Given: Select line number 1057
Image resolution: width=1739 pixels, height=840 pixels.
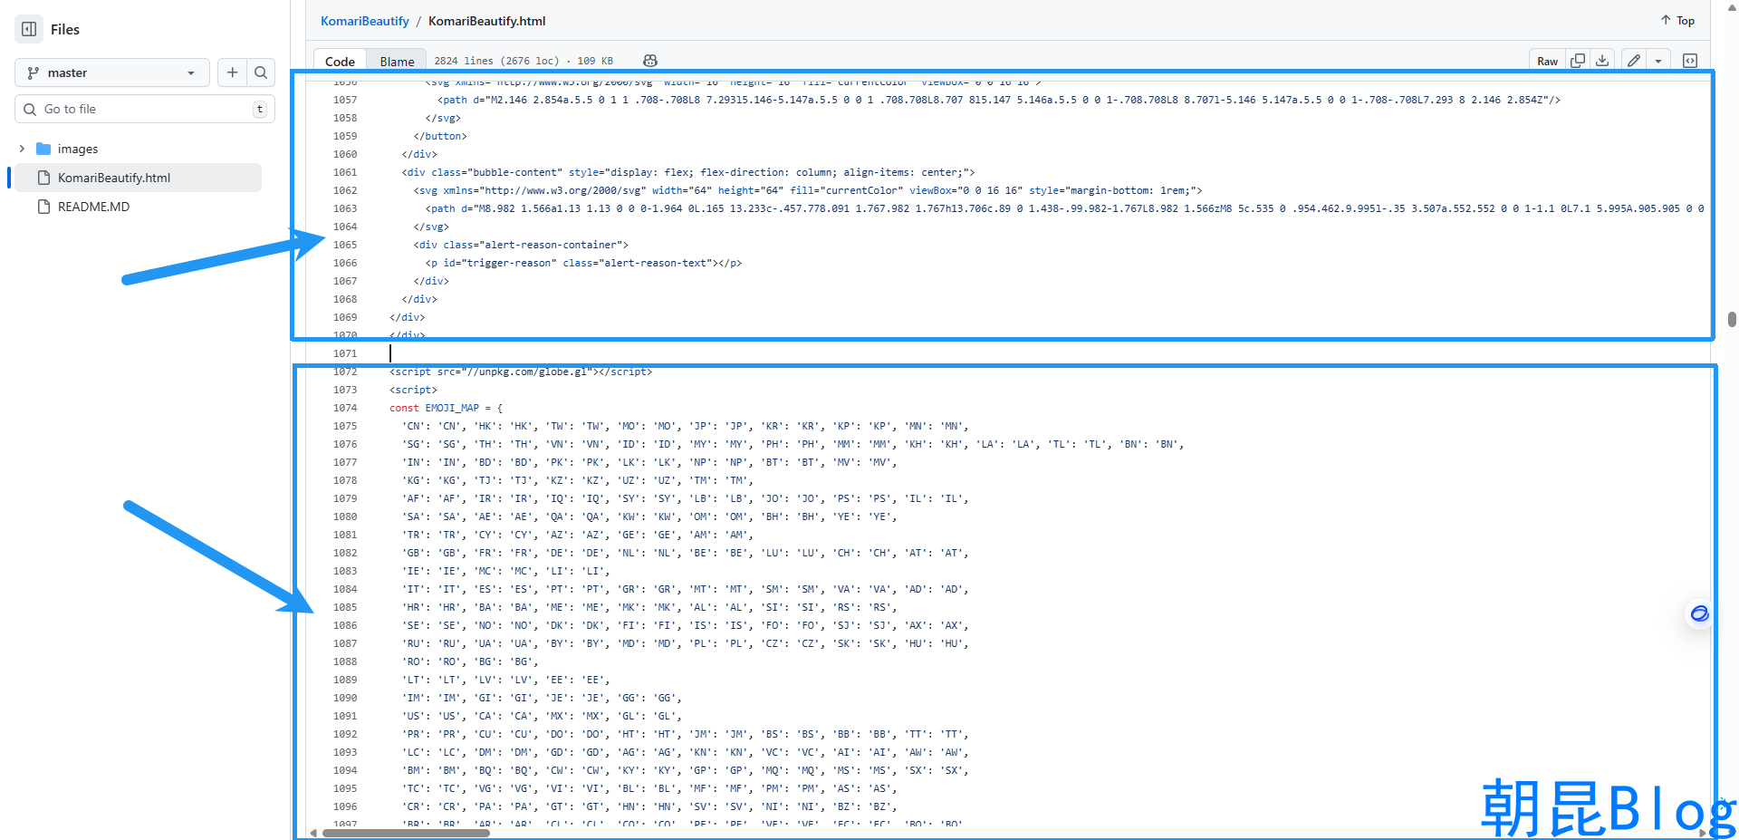Looking at the screenshot, I should point(345,100).
